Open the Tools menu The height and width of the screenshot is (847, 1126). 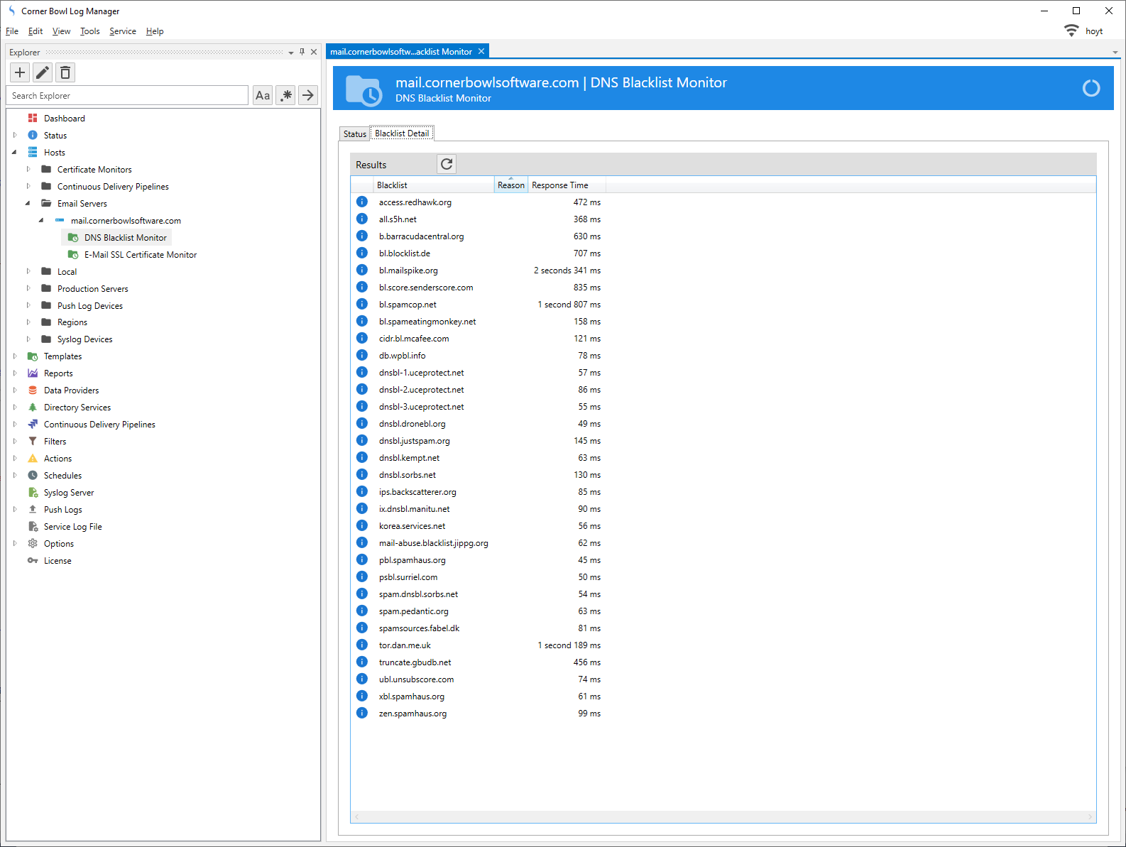(90, 31)
